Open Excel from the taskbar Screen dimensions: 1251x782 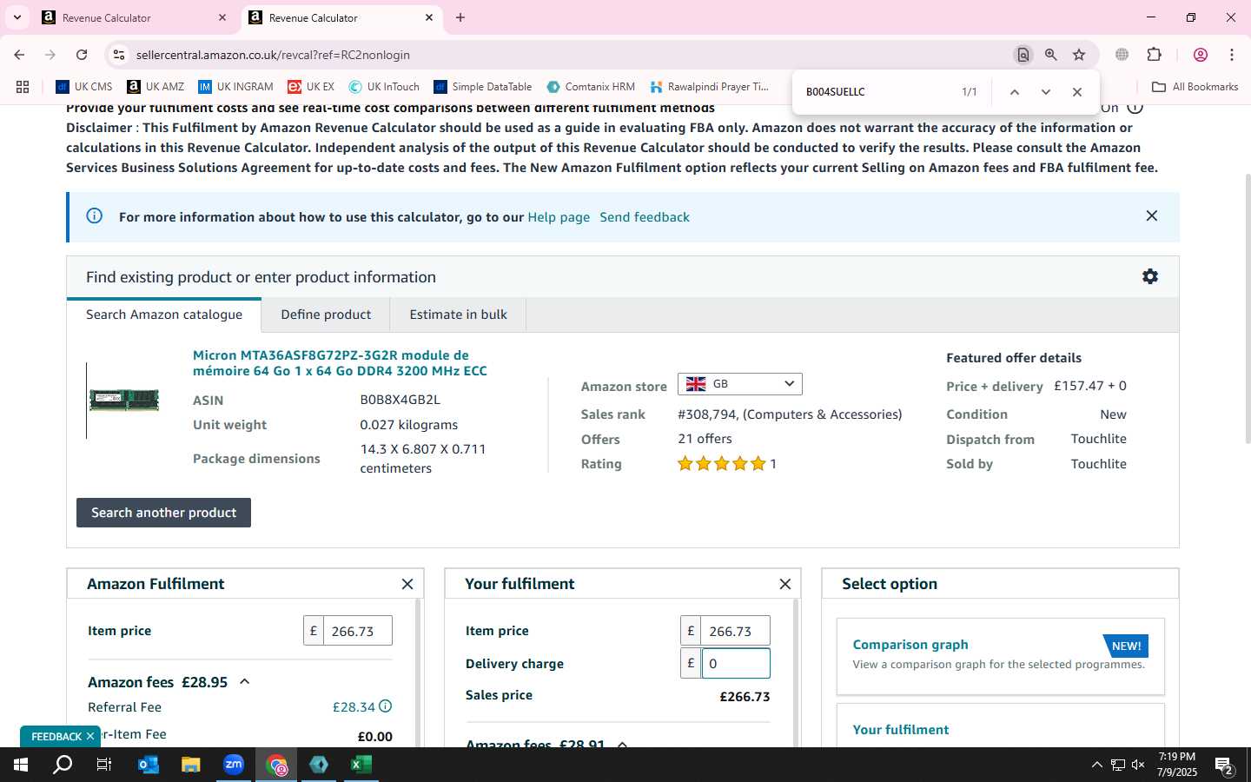[x=361, y=765]
